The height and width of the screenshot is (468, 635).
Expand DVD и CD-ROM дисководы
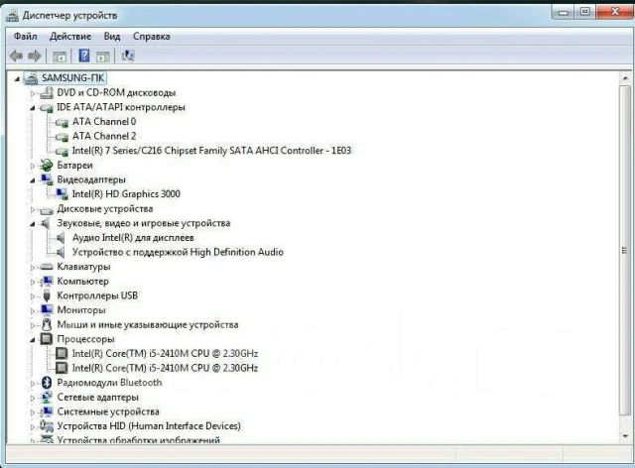point(33,93)
